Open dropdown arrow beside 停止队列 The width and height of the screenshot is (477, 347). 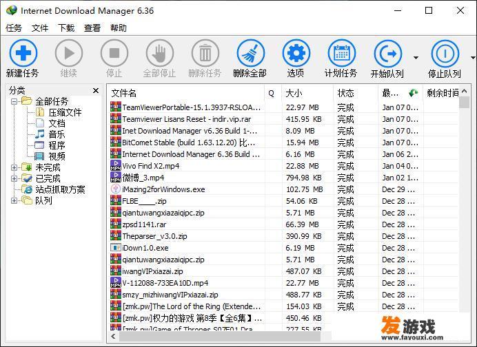coord(473,57)
